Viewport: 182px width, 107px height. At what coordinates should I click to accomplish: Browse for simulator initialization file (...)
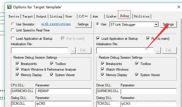[x=73, y=50]
